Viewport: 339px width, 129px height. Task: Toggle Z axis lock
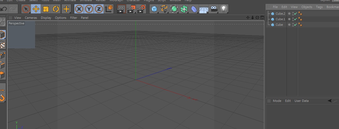[x=99, y=9]
